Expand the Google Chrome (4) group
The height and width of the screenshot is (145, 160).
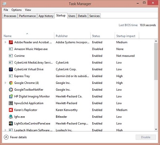[x=6, y=83]
